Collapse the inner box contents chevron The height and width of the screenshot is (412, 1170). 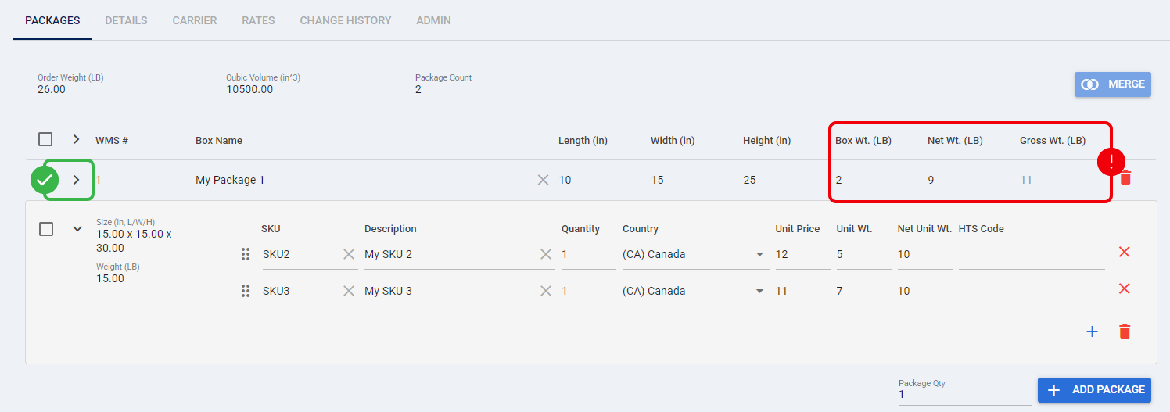click(77, 229)
